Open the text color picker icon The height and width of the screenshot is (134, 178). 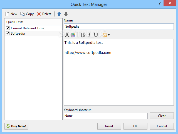pyautogui.click(x=74, y=35)
